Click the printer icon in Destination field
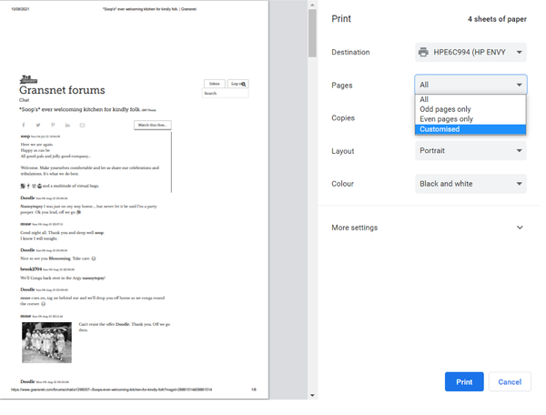The height and width of the screenshot is (415, 546). (423, 53)
